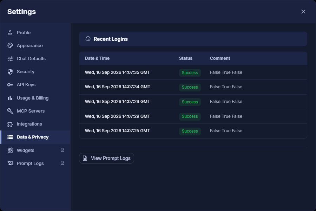Screen dimensions: 316x211
Task: Navigate to Usage & Billing
Action: click(35, 98)
